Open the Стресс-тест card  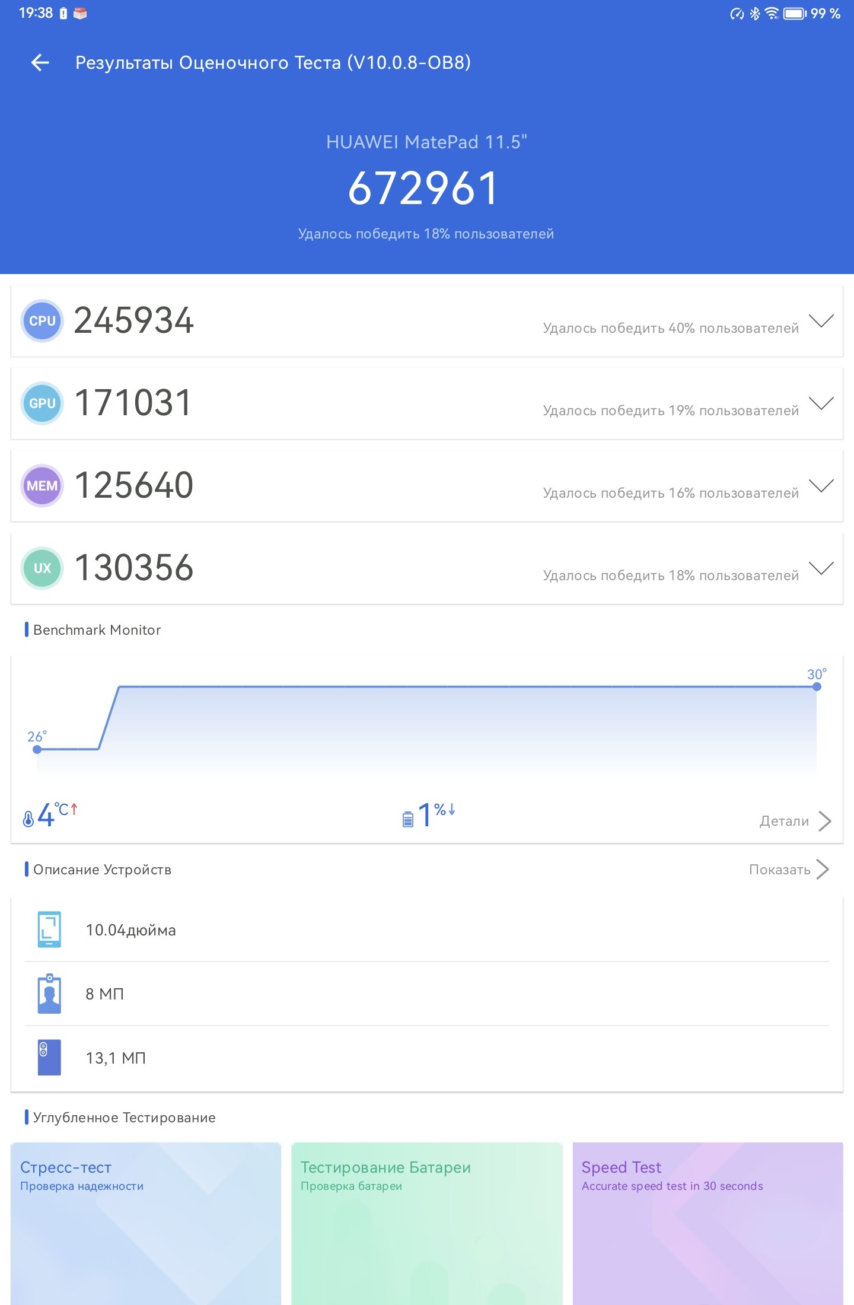point(146,1223)
